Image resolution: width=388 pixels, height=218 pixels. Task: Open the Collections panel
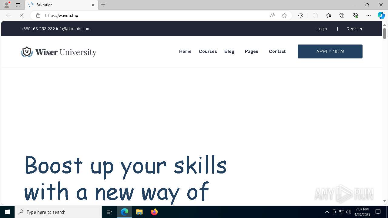click(342, 15)
